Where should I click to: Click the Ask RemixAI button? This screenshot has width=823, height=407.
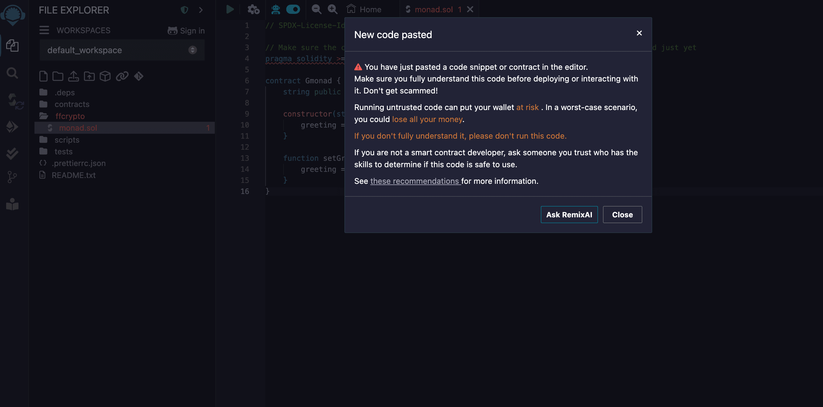pos(569,215)
